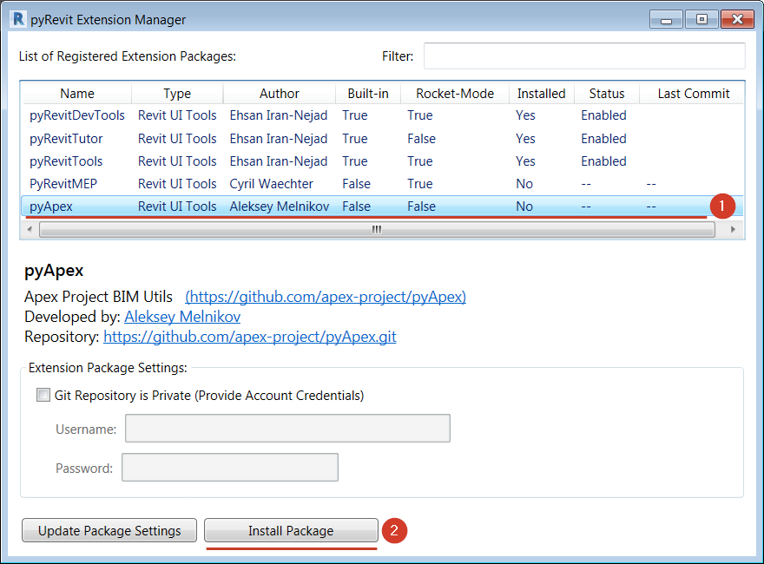
Task: Click the Status column header
Action: pyautogui.click(x=607, y=94)
